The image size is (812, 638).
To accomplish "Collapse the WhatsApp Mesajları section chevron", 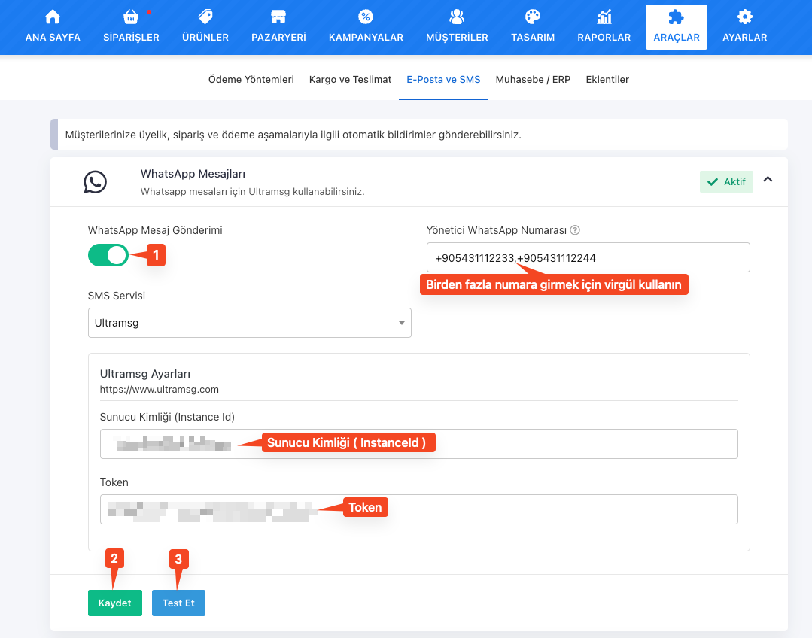I will tap(768, 180).
